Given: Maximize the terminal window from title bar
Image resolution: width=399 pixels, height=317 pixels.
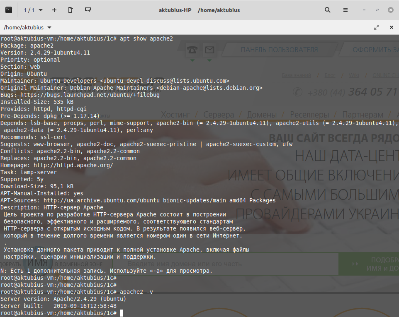Looking at the screenshot, I should (377, 10).
